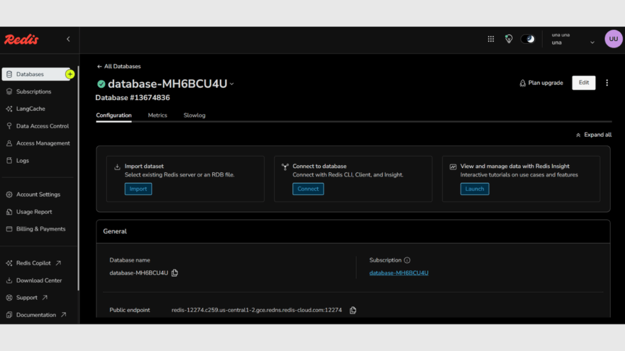Viewport: 625px width, 351px height.
Task: Click the apps grid icon in header
Action: pos(491,39)
